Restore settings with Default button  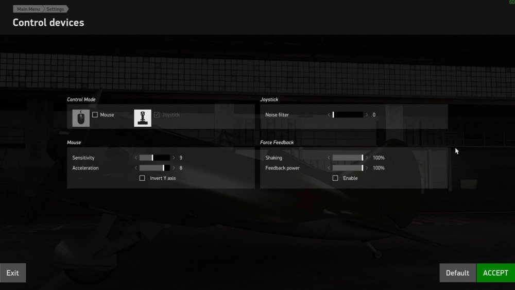457,273
